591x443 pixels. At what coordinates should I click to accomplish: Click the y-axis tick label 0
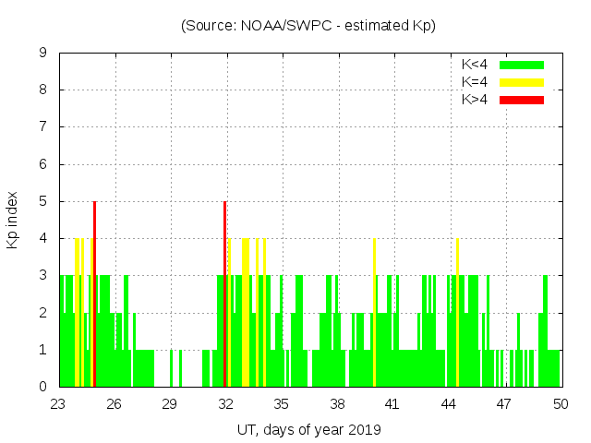coord(42,387)
